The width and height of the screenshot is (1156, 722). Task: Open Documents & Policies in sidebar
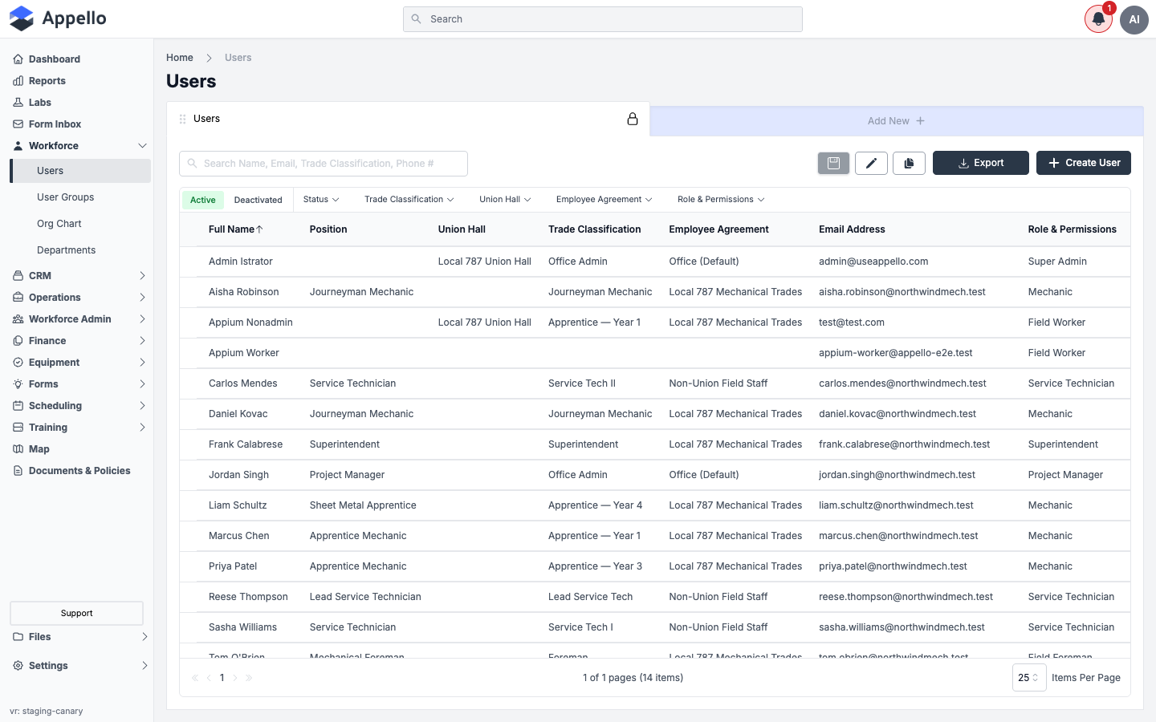(x=79, y=470)
